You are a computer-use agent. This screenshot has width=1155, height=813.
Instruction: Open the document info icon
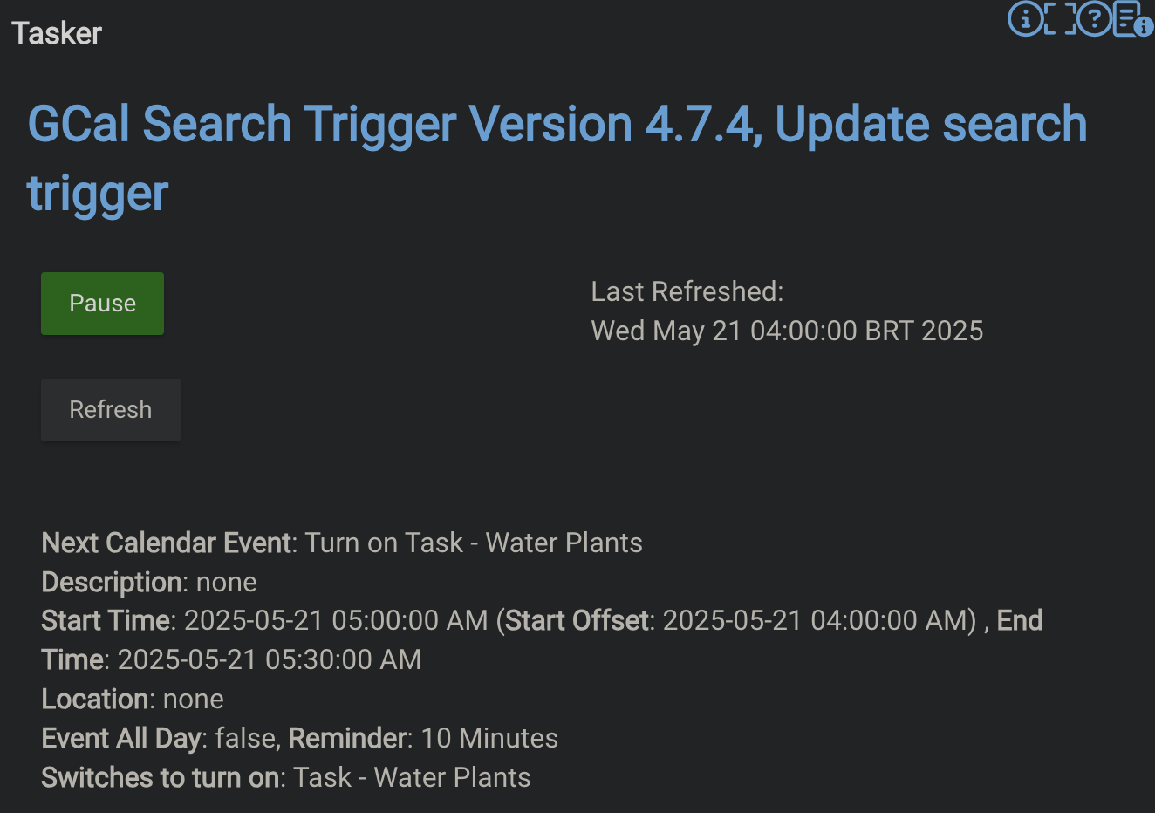tap(1132, 19)
